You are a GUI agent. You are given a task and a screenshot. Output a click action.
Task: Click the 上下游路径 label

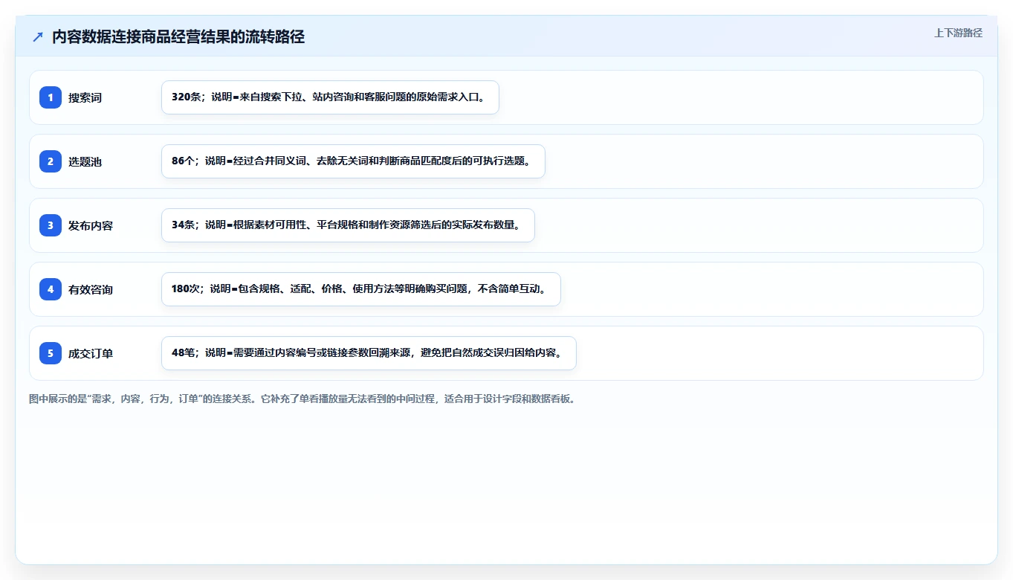tap(958, 33)
